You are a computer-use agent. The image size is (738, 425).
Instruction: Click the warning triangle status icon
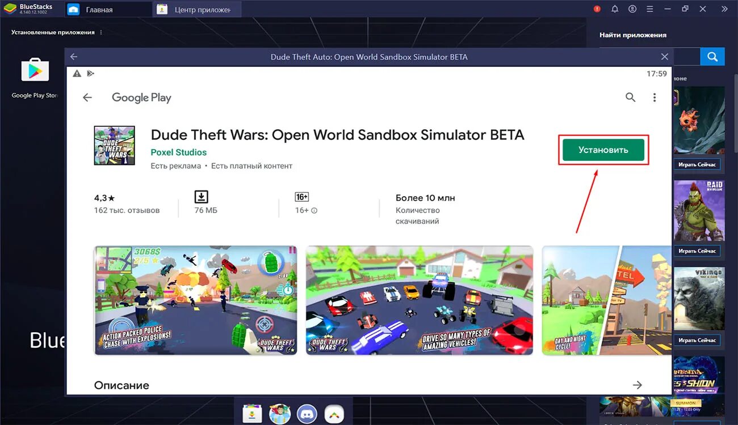[77, 74]
